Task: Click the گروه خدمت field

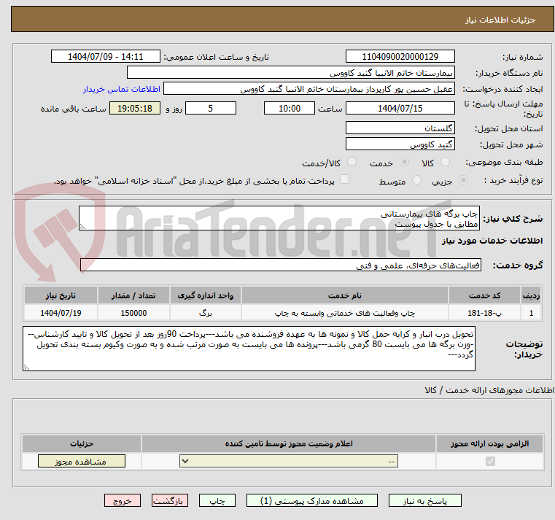Action: tap(281, 265)
